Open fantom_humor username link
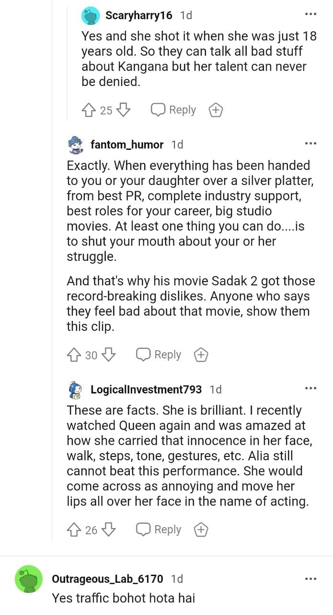This screenshot has height=615, width=333. (x=127, y=144)
